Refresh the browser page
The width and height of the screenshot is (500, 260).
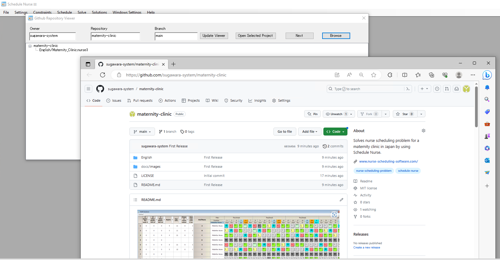tap(103, 75)
